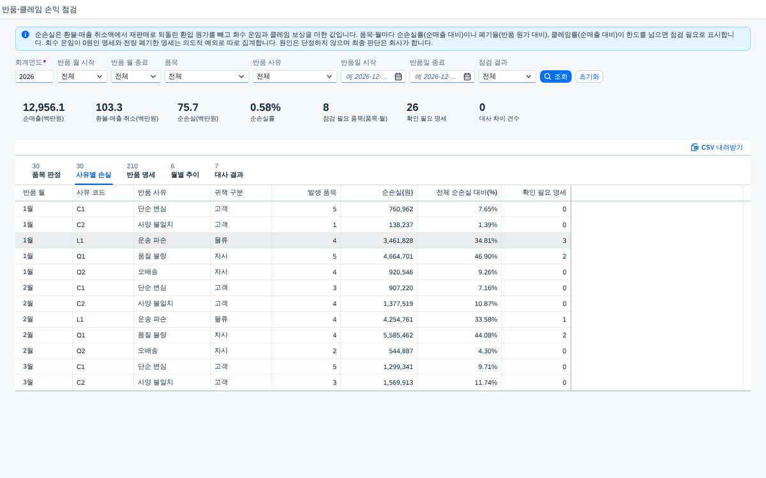Click the 0.58% 순손실률 KPI value
766x478 pixels.
[266, 108]
